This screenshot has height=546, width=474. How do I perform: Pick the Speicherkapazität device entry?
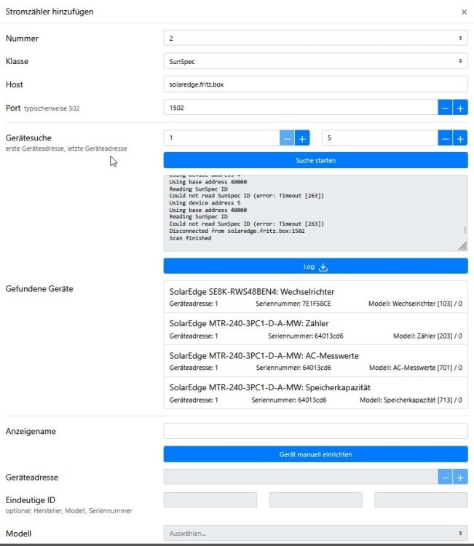315,393
